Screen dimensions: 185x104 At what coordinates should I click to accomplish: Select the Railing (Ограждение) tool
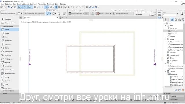pos(10,59)
